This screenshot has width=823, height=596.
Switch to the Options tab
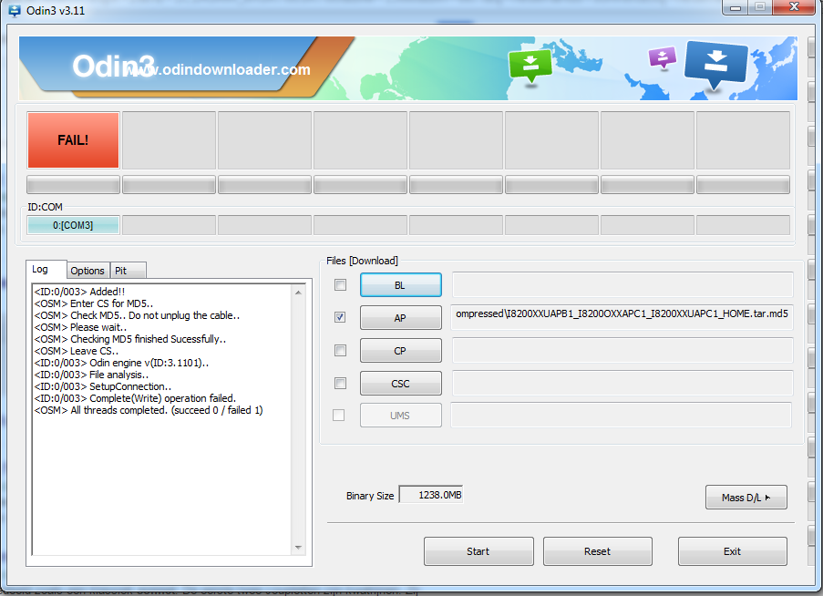pos(87,271)
